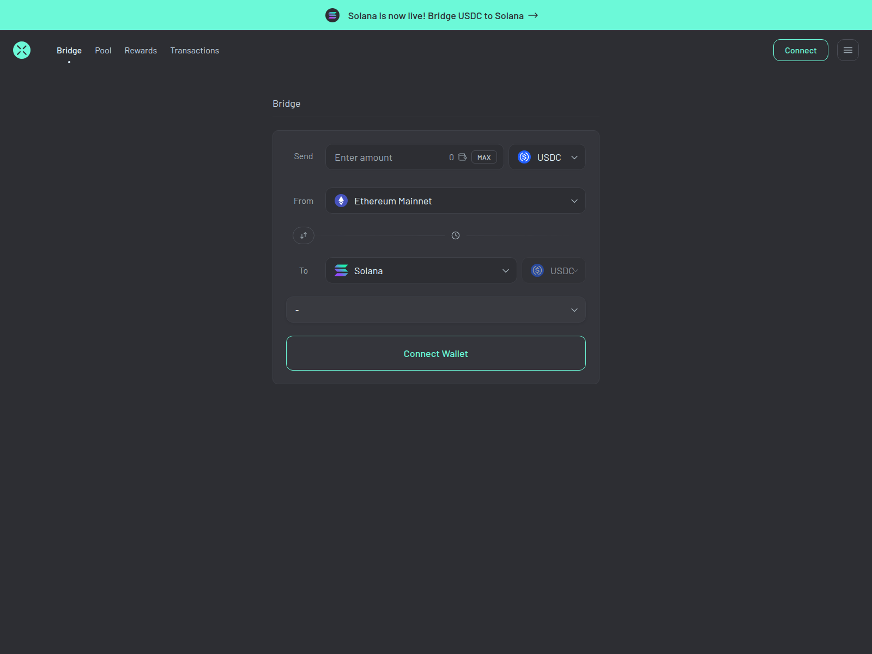Viewport: 872px width, 654px height.
Task: Click the Across logo icon
Action: tap(22, 50)
